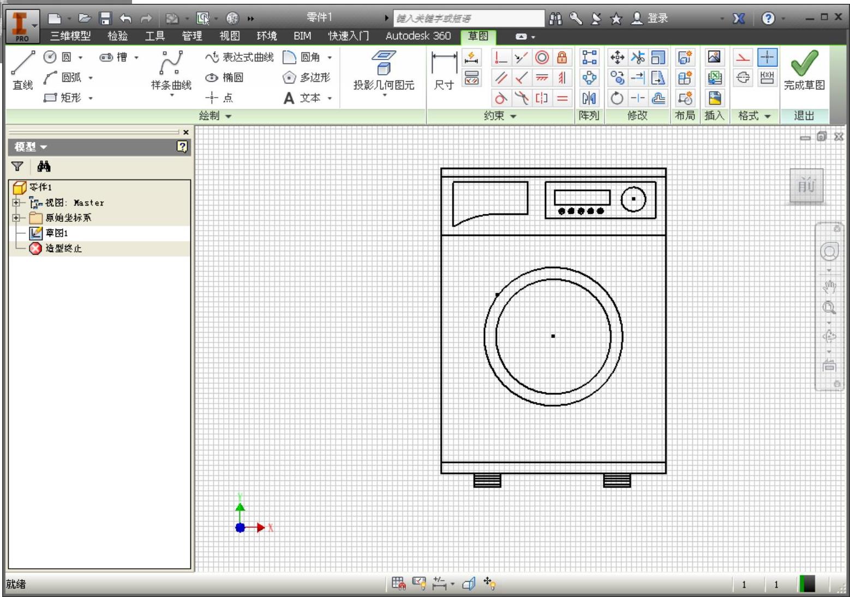Select the Spline (样条曲线) tool
The width and height of the screenshot is (850, 597).
(171, 71)
